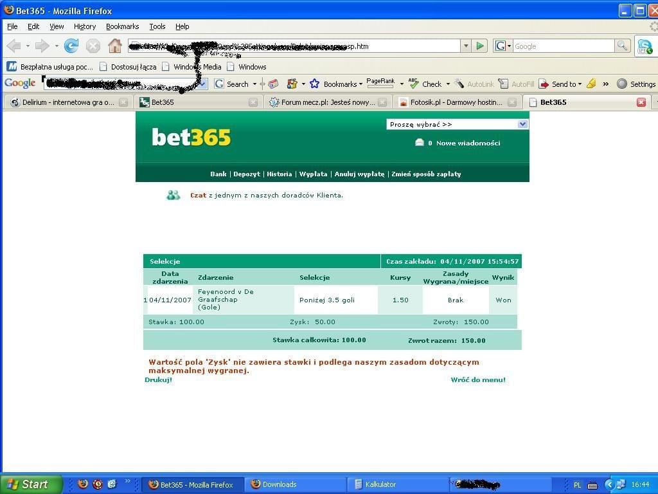This screenshot has height=494, width=658.
Task: Click the 'Drukuj!' print link
Action: point(158,380)
